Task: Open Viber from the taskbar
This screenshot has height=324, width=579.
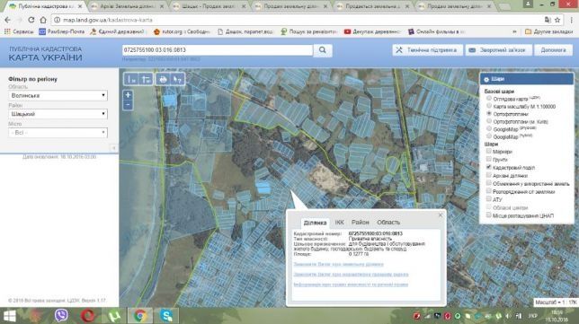Action: pyautogui.click(x=61, y=316)
